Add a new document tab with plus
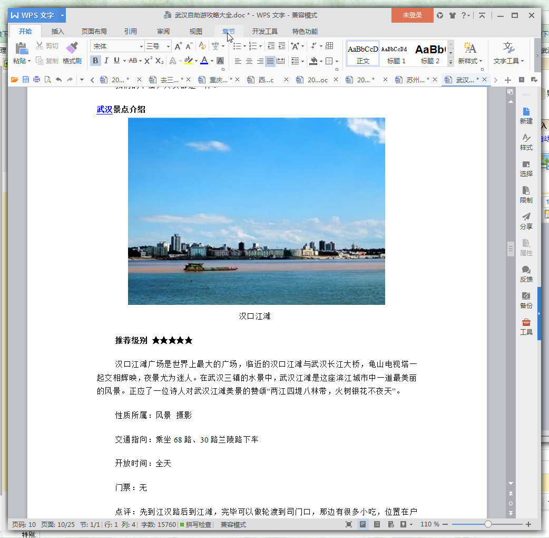 tap(508, 80)
